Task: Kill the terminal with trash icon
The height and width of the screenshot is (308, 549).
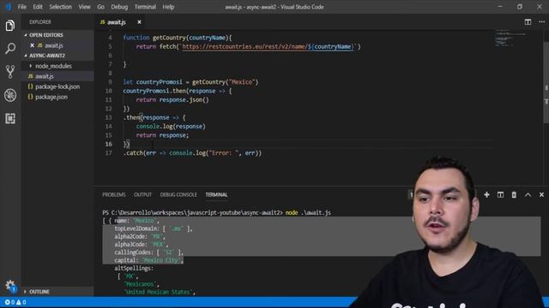Action: 514,195
